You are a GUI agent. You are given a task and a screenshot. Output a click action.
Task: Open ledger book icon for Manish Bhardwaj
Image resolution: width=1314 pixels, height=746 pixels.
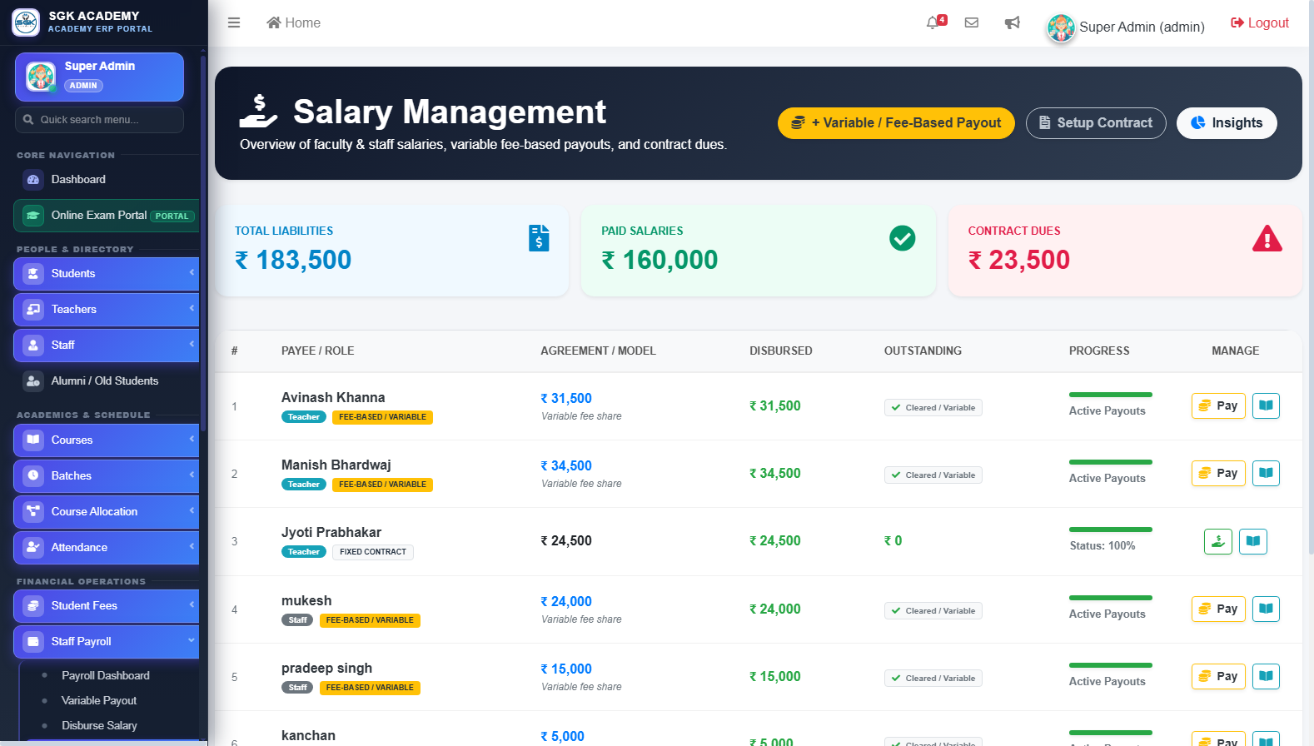(x=1266, y=473)
